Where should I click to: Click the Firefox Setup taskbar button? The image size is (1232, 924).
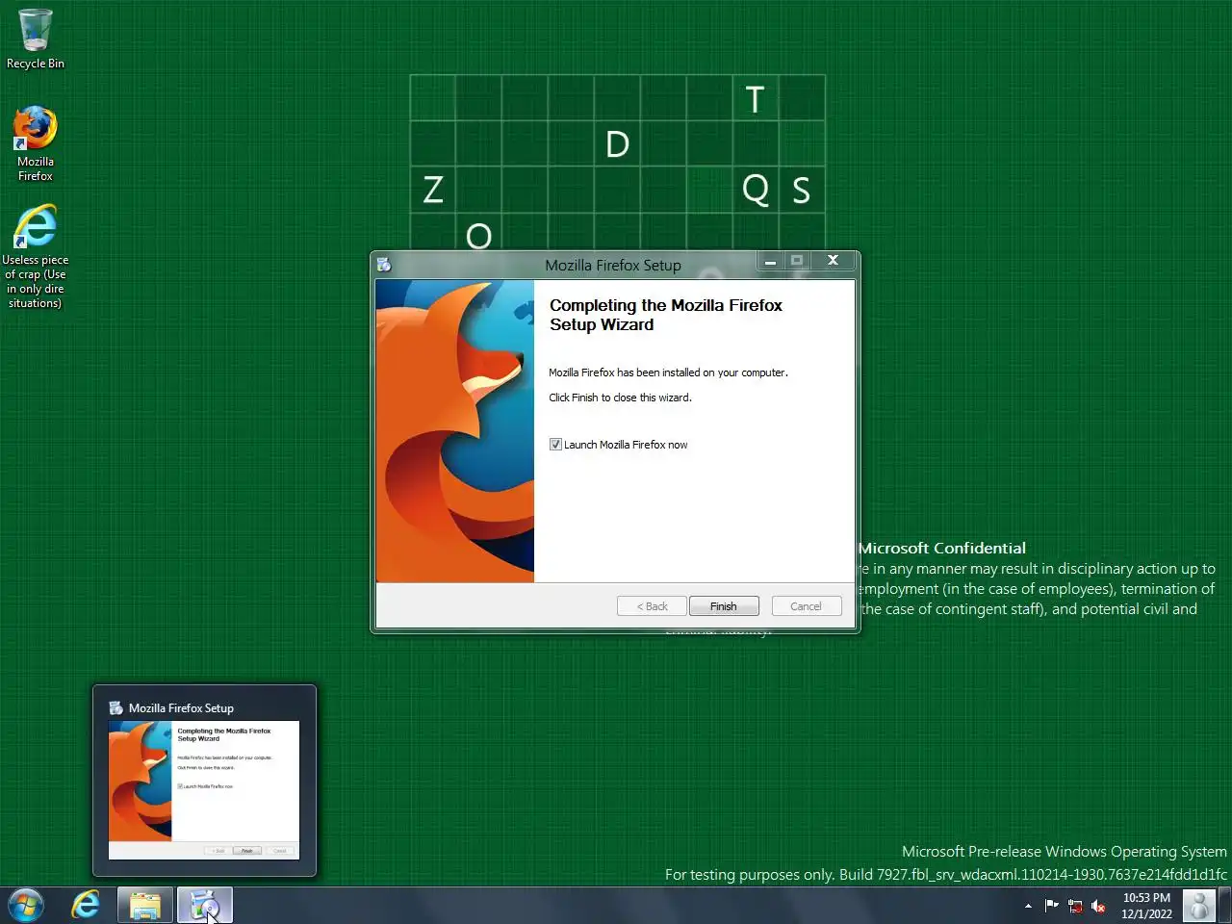pyautogui.click(x=205, y=906)
